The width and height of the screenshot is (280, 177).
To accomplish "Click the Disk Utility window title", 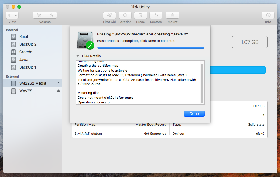I will coord(140,7).
